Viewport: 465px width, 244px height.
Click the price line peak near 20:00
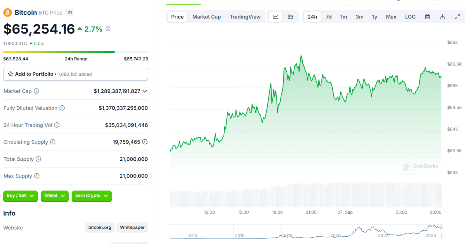[301, 56]
